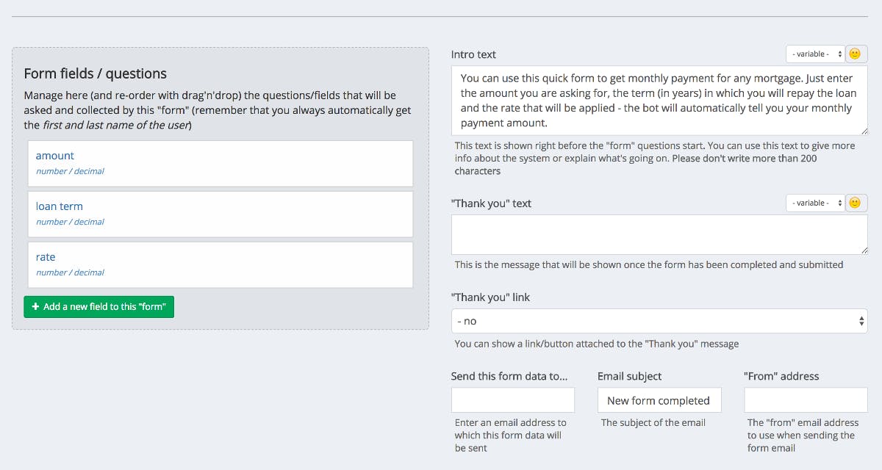This screenshot has height=470, width=882.
Task: Click inside the "Thank you" text textarea
Action: [x=659, y=234]
